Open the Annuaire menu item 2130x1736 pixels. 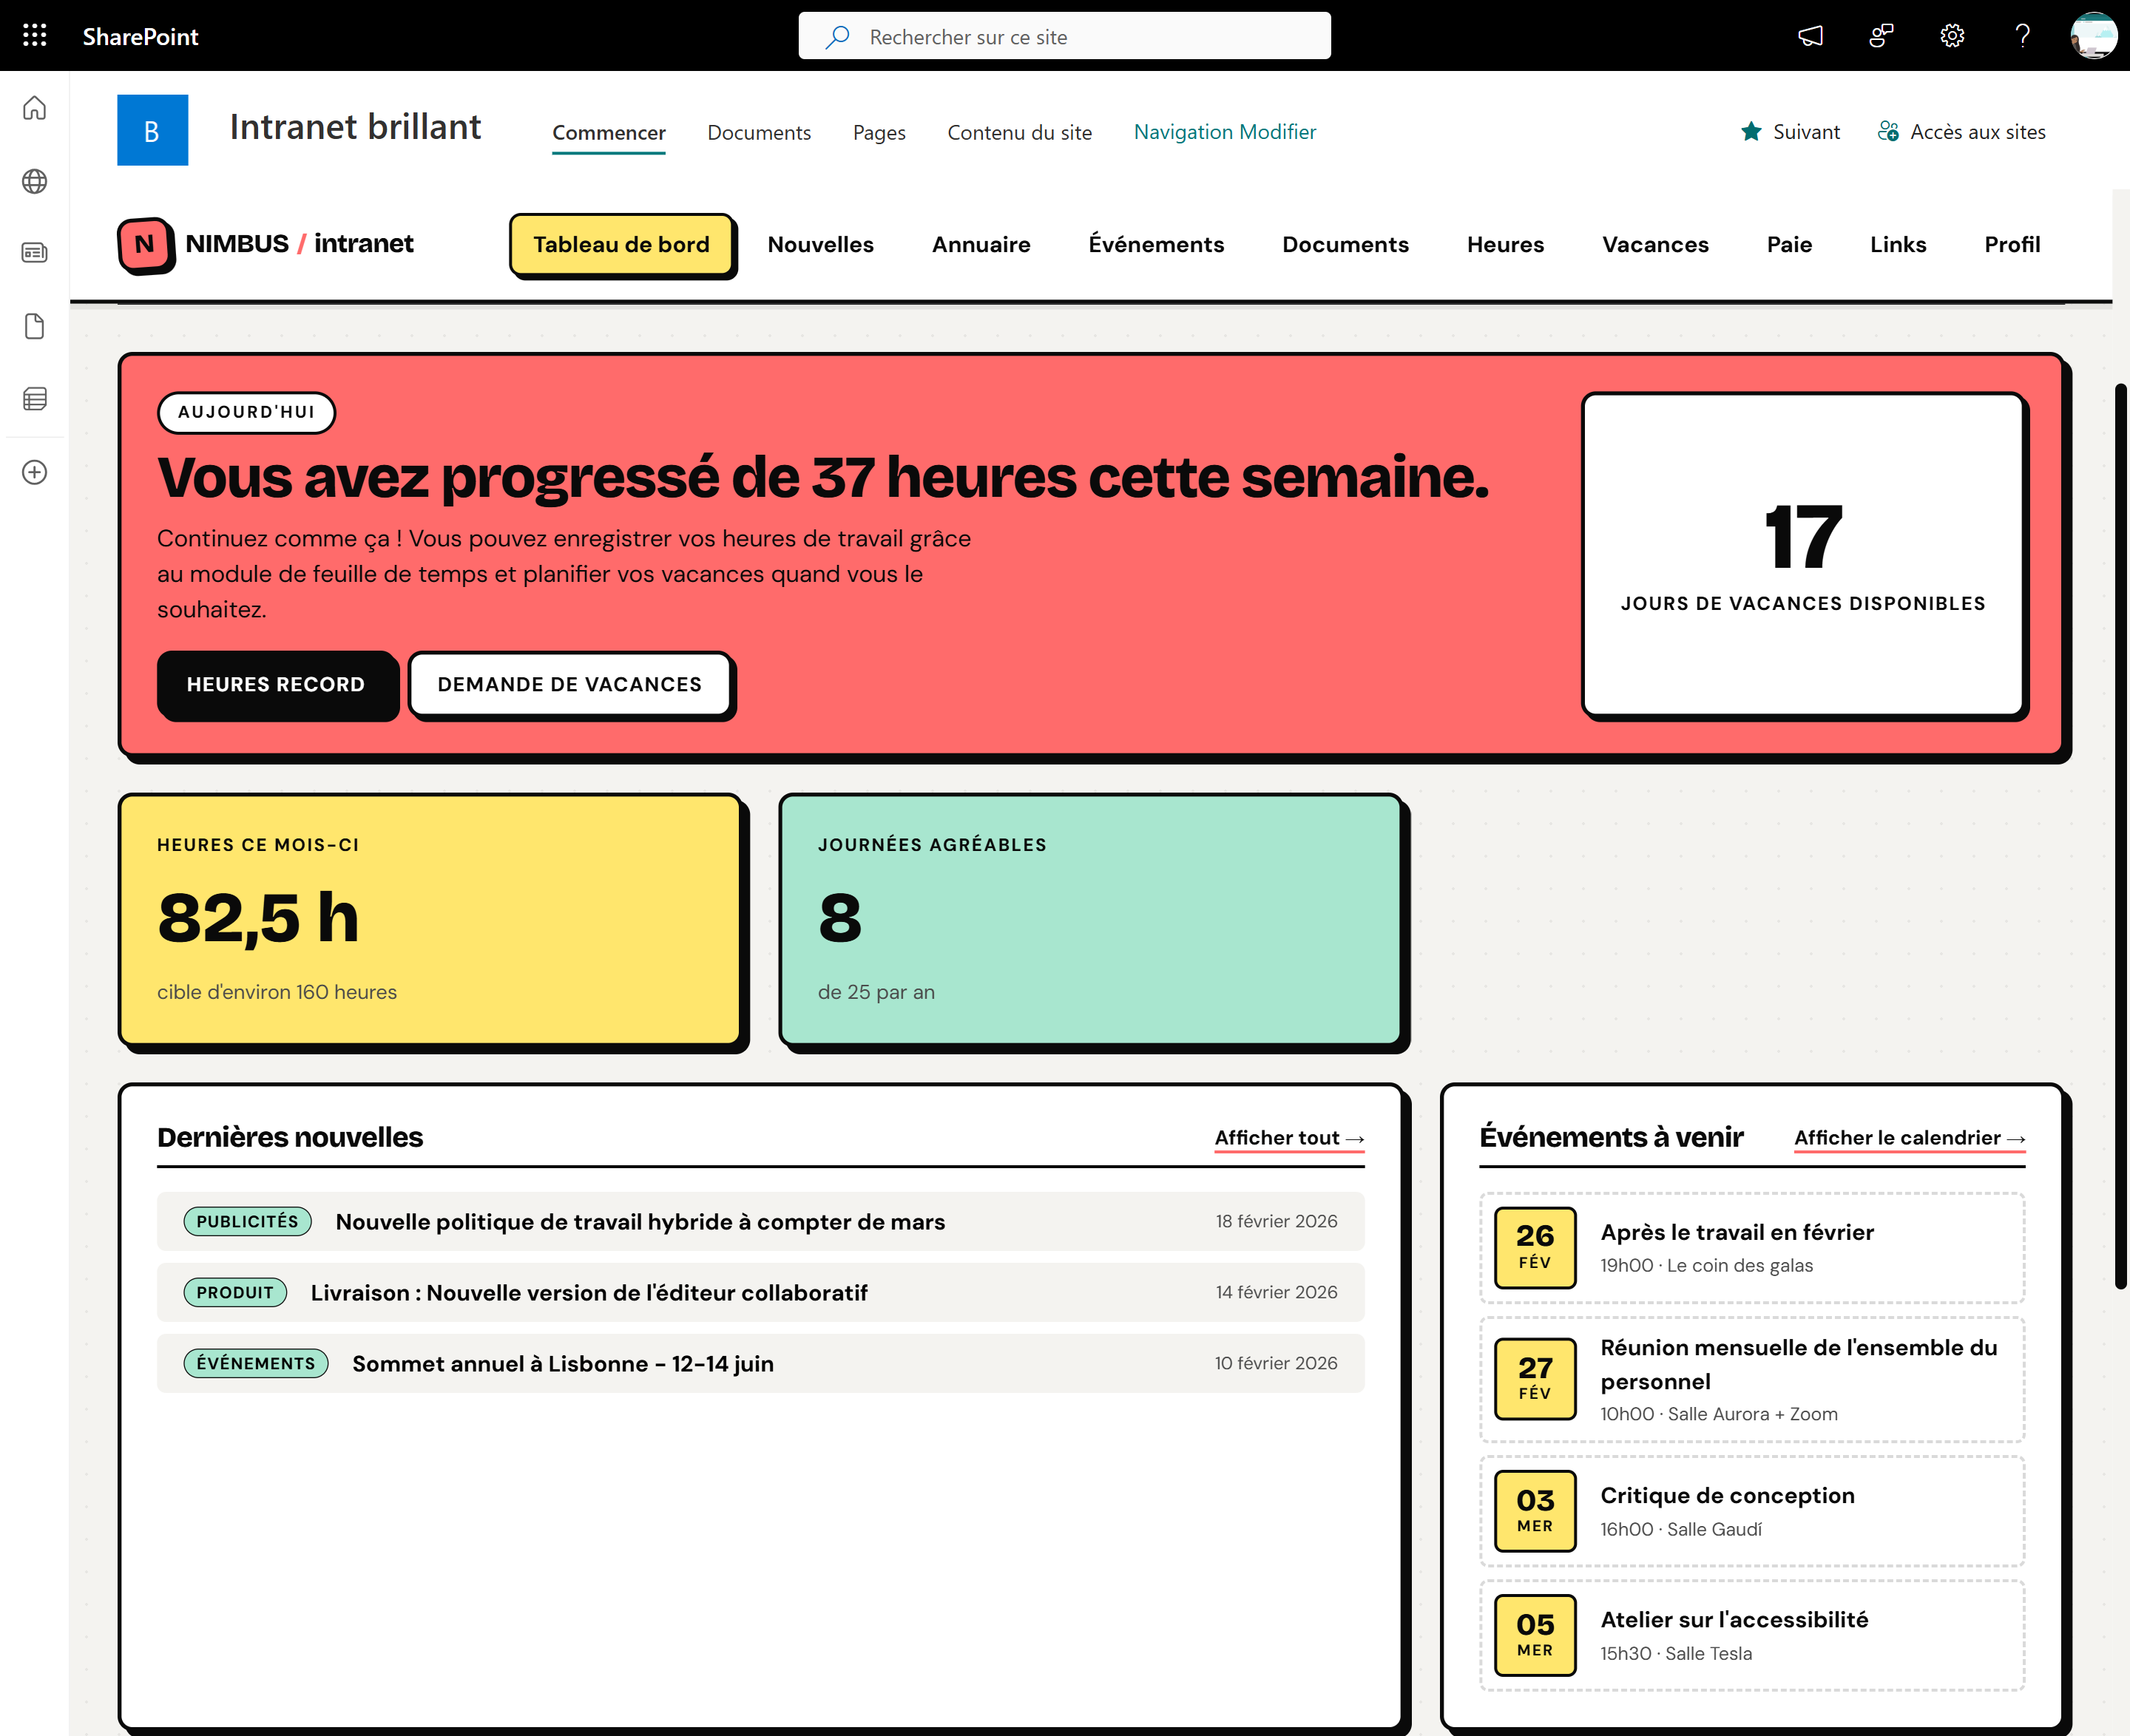(981, 245)
